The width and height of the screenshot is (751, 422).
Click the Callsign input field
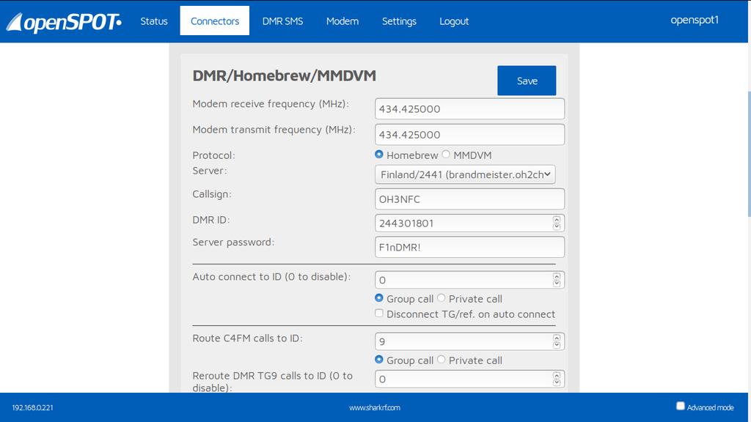(x=469, y=199)
